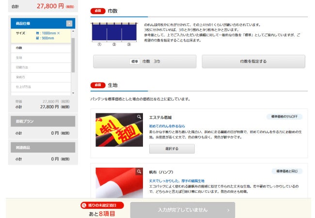Show 残りの未設定項目 with the magnifier button

(x=102, y=205)
